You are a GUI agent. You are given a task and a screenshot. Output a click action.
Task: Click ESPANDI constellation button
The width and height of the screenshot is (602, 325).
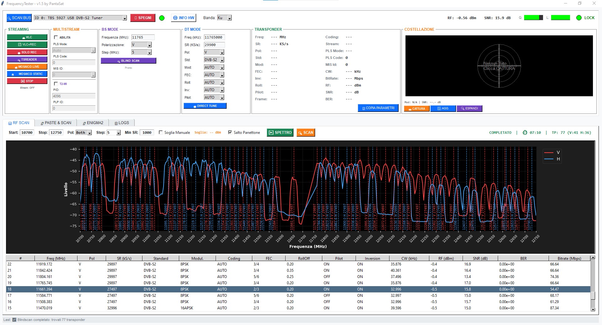[469, 108]
